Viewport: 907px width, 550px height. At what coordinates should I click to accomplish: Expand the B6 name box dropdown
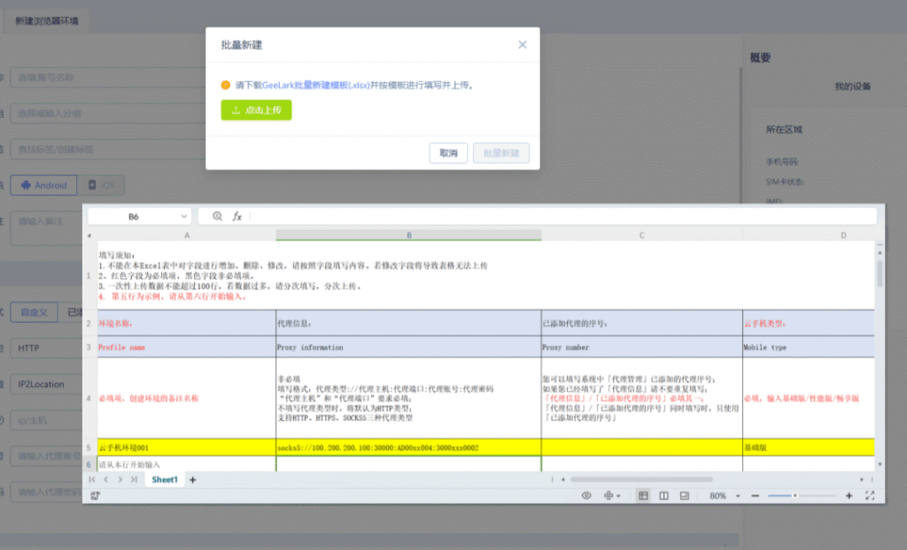point(184,217)
